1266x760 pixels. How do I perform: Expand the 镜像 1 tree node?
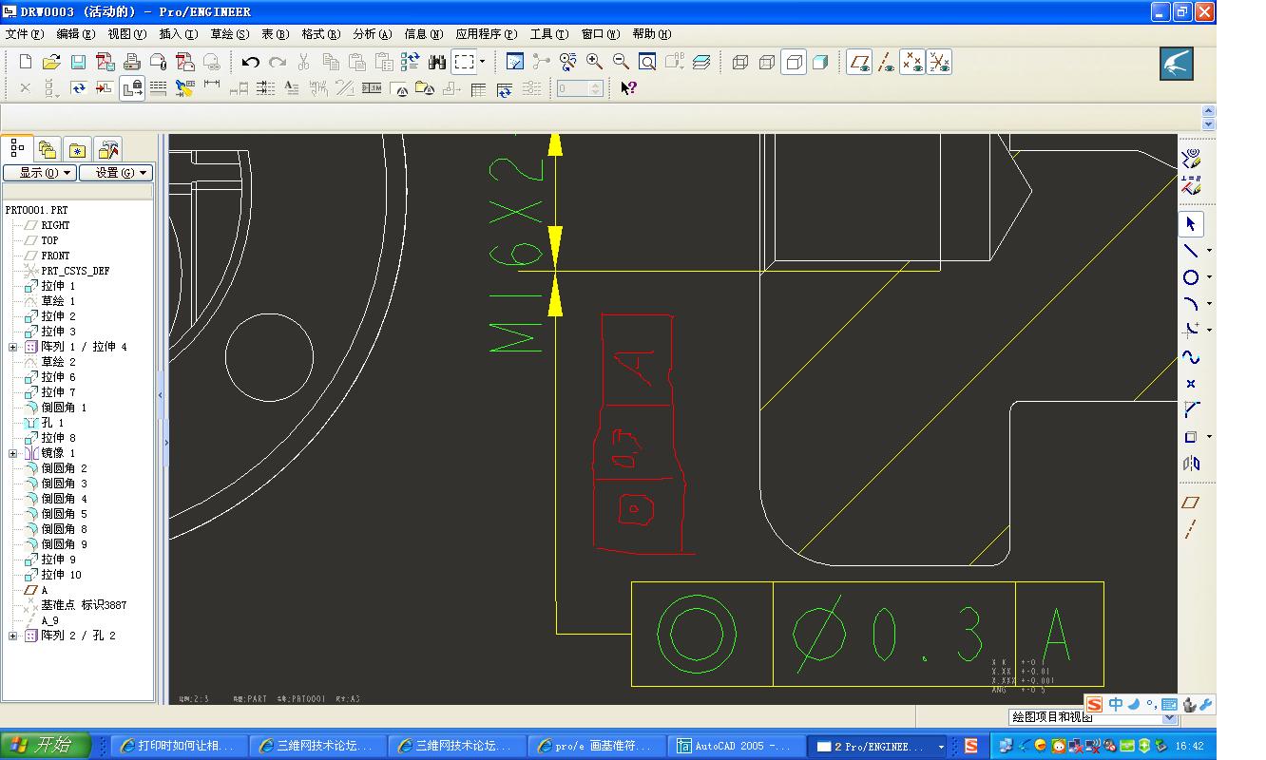[13, 453]
